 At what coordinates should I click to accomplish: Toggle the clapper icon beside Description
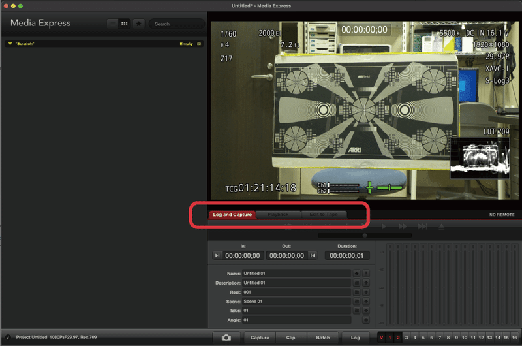(x=356, y=283)
